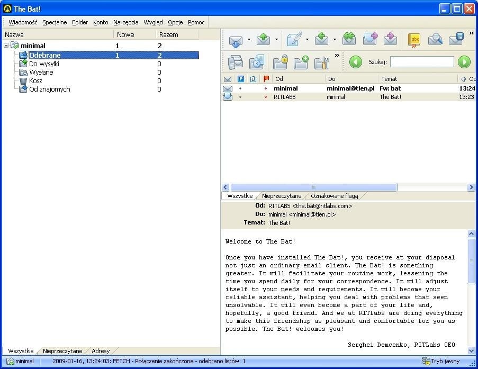This screenshot has height=369, width=478.
Task: Sort messages by the Od column header
Action: [299, 79]
